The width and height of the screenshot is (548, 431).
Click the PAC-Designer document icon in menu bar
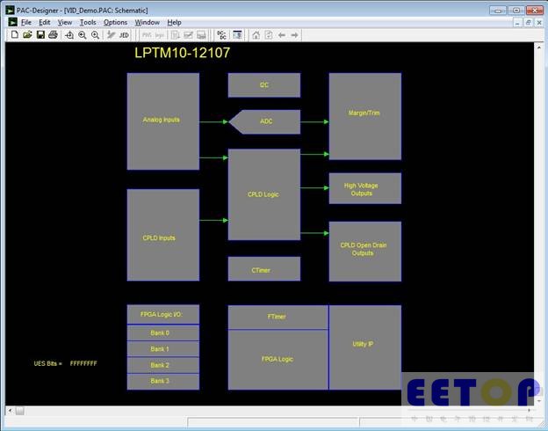click(12, 22)
